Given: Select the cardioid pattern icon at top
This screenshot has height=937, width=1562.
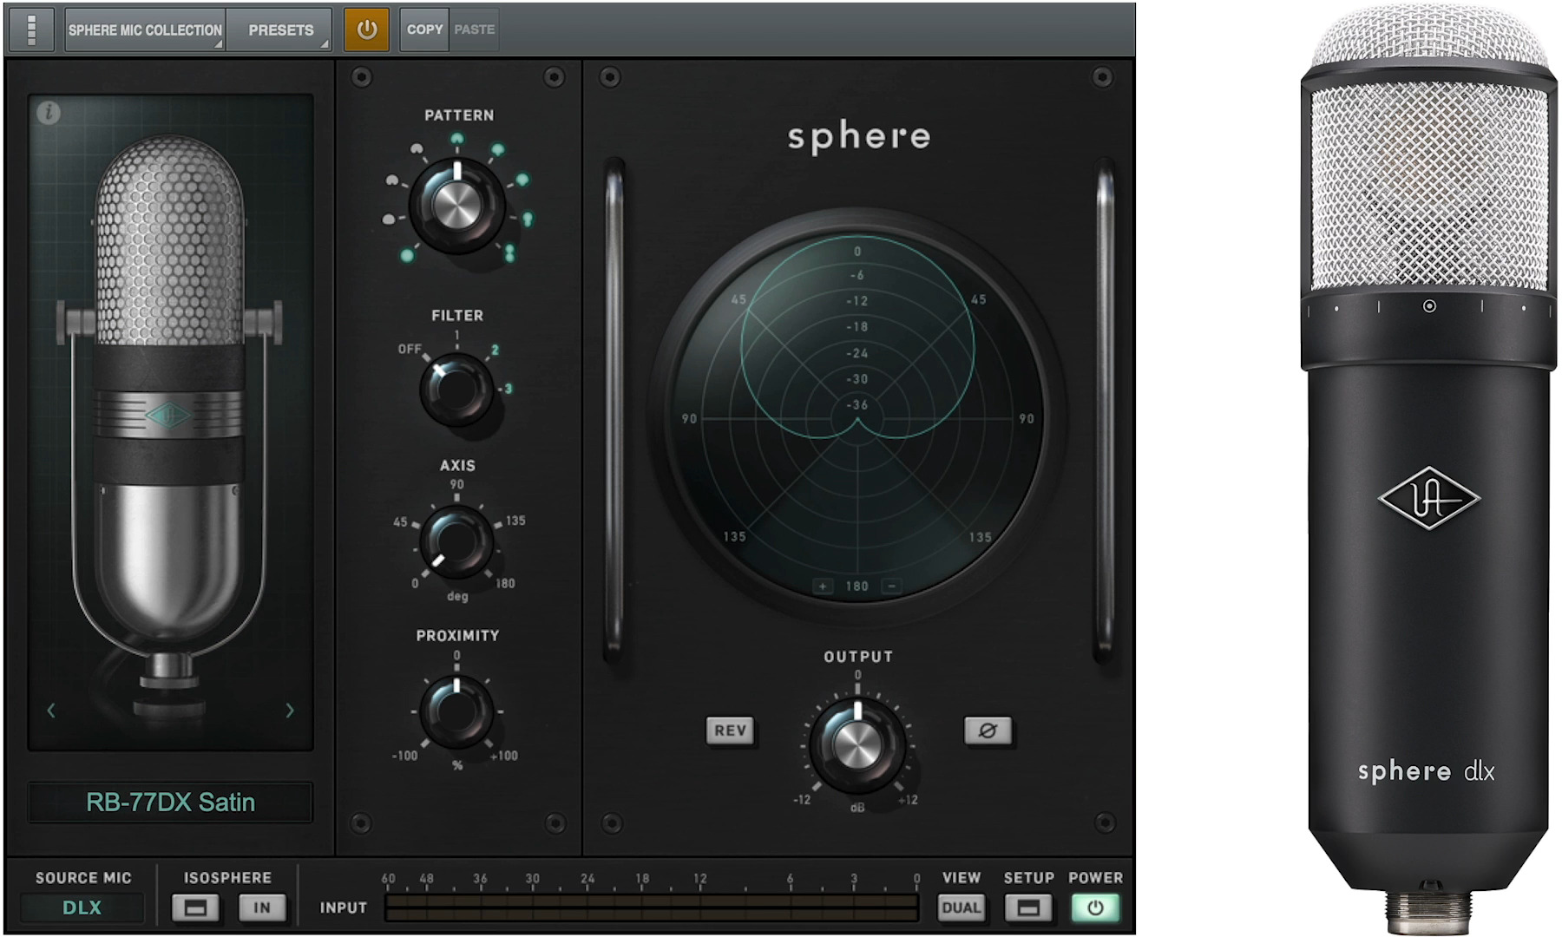Looking at the screenshot, I should point(457,139).
